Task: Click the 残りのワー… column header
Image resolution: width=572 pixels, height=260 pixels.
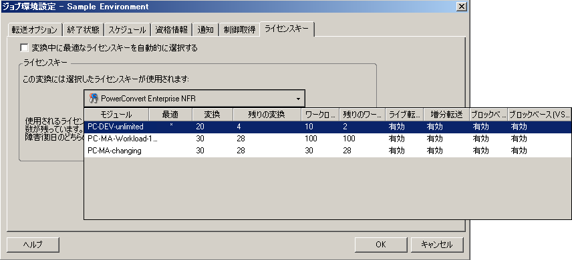Action: tap(362, 115)
